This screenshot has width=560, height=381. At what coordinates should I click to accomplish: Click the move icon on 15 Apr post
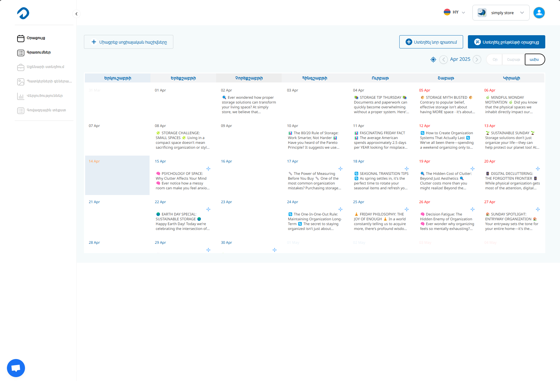click(x=208, y=169)
